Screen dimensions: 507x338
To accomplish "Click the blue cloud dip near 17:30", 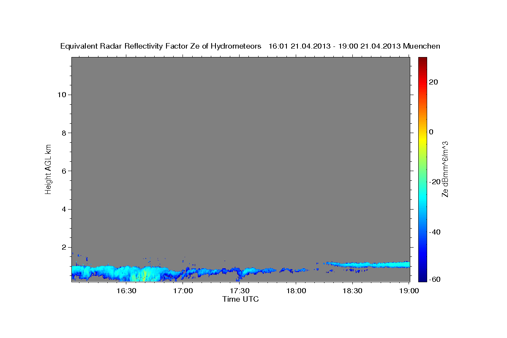I will click(x=239, y=275).
